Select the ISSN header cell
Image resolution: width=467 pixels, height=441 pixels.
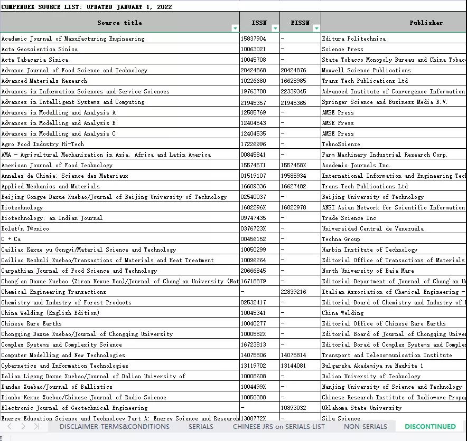[x=259, y=22]
